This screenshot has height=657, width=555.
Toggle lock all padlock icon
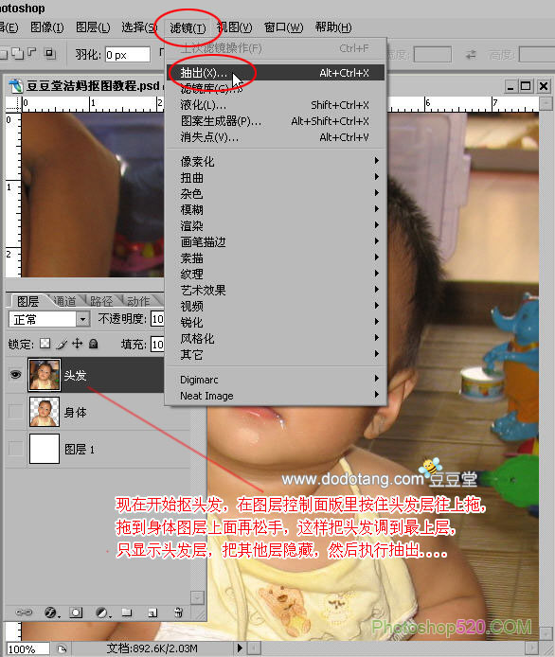(x=94, y=344)
